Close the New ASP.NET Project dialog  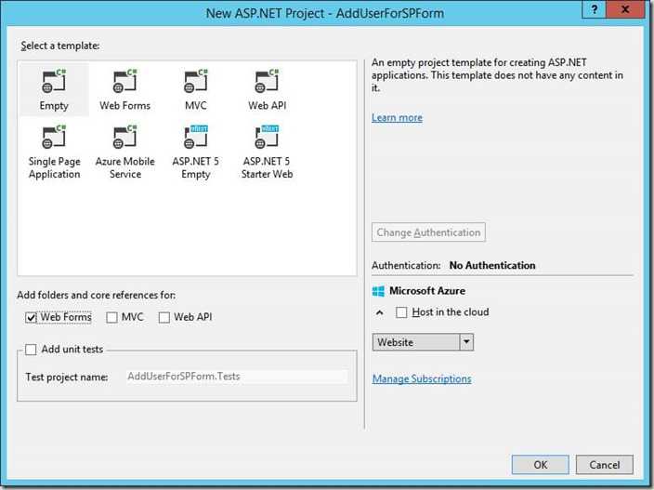(625, 9)
